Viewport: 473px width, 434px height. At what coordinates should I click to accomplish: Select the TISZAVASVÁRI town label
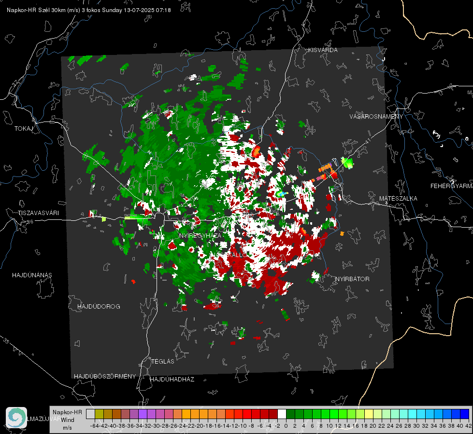tap(38, 213)
